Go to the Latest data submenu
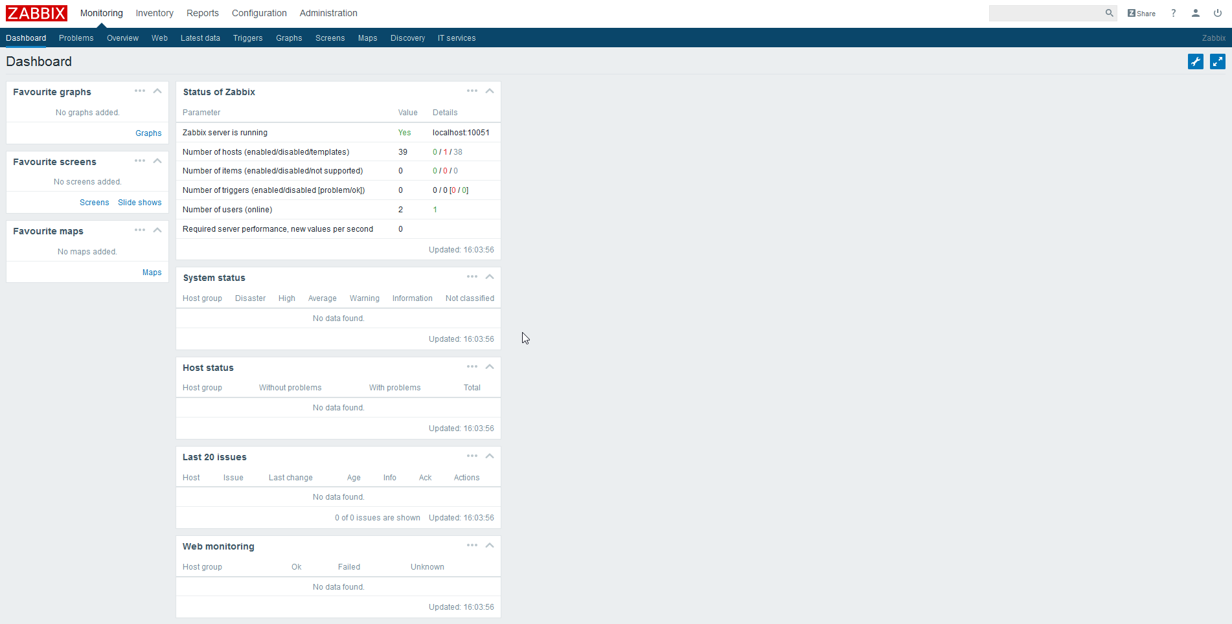1232x624 pixels. coord(200,38)
